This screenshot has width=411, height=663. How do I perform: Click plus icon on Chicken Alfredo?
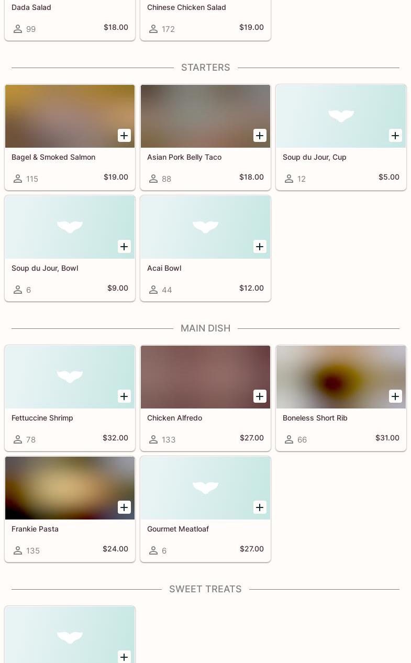tap(260, 396)
